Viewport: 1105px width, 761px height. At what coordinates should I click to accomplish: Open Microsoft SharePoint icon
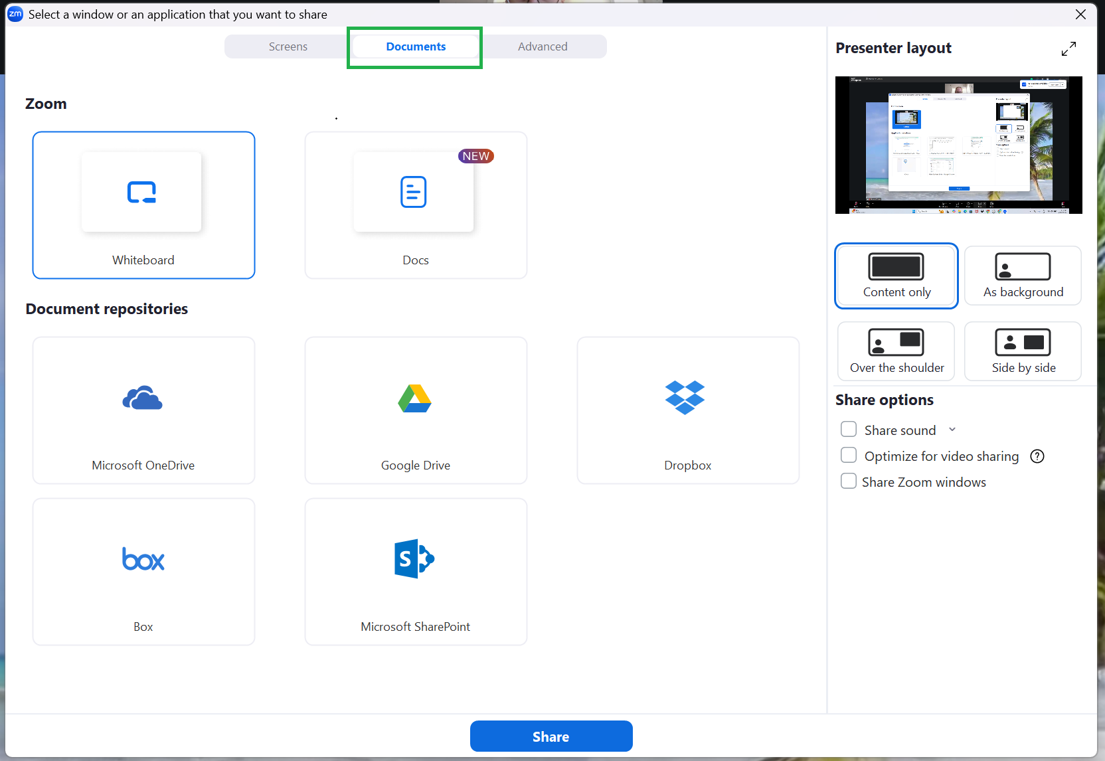tap(414, 558)
